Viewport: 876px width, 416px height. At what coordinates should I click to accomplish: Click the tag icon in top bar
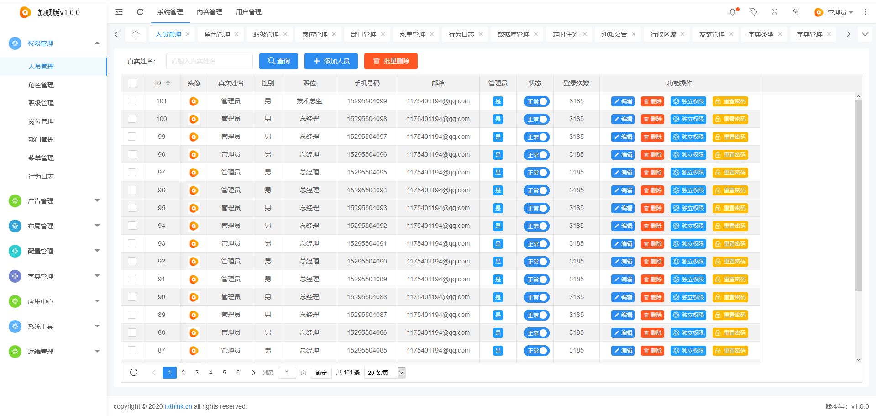point(754,12)
